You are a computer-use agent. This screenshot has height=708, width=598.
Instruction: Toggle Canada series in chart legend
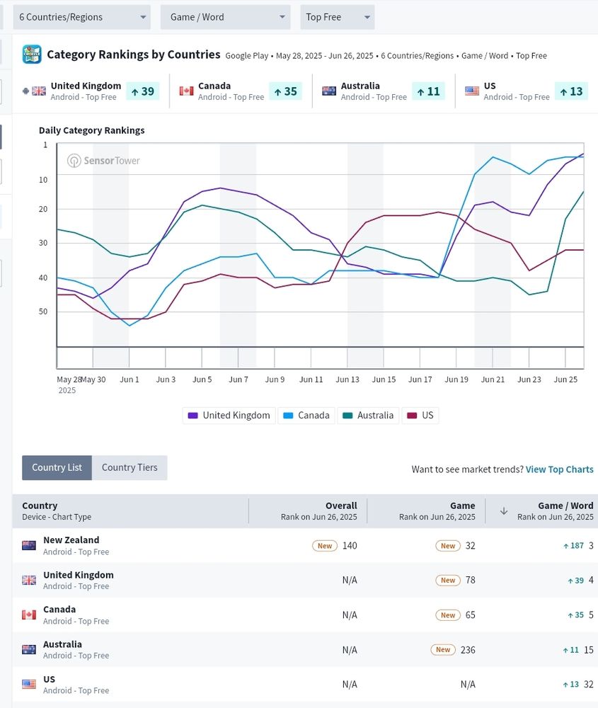click(307, 416)
